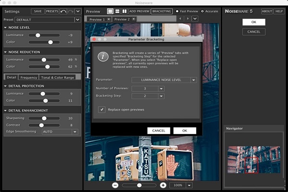288x192 pixels.
Task: Click Detail Protection Luminance slider handle
Action: 43,94
